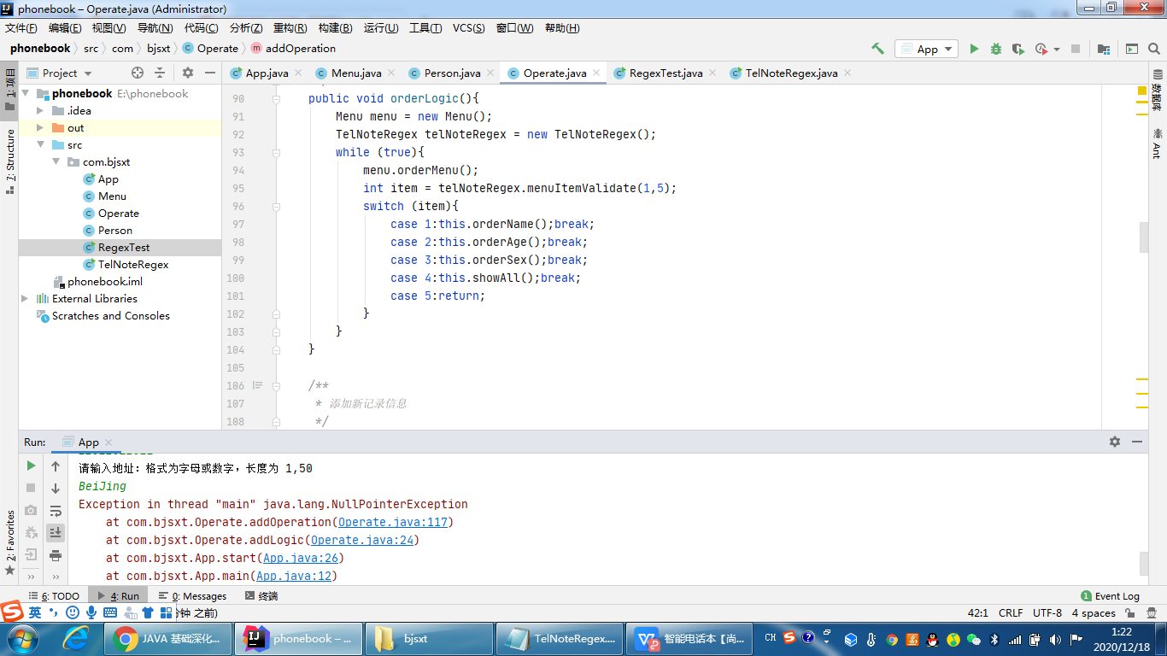Open Windows Start menu

pos(22,638)
